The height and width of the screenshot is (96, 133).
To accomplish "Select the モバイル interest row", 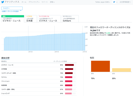I will [39, 77].
